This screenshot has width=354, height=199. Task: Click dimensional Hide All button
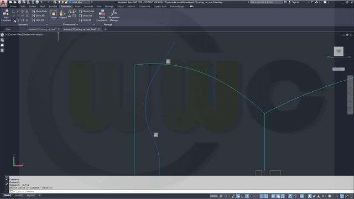(85, 20)
